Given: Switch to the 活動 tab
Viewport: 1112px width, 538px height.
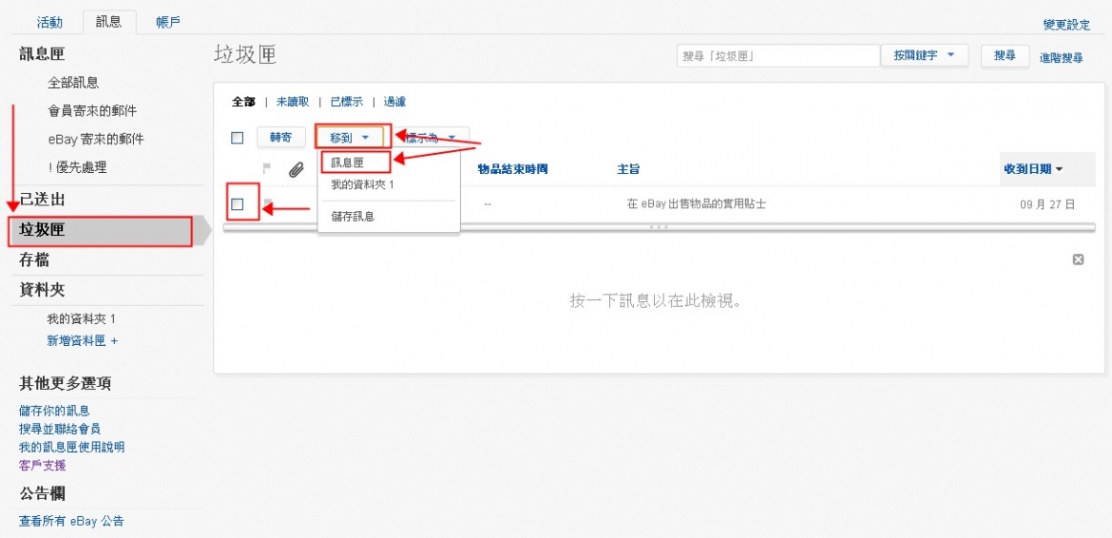Looking at the screenshot, I should point(49,22).
